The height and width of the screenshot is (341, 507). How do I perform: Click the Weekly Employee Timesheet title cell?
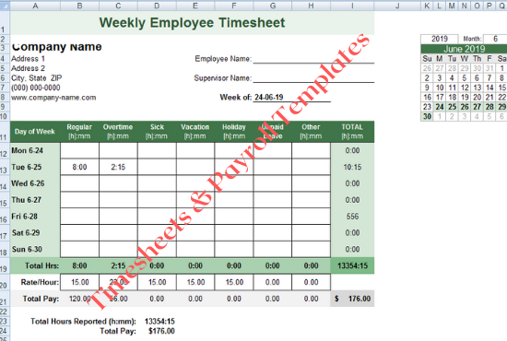(x=193, y=23)
